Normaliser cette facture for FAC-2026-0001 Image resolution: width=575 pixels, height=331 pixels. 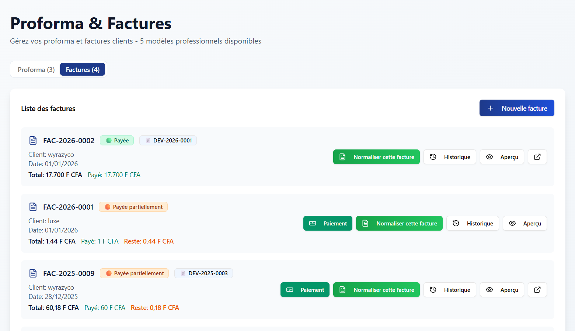tap(399, 223)
